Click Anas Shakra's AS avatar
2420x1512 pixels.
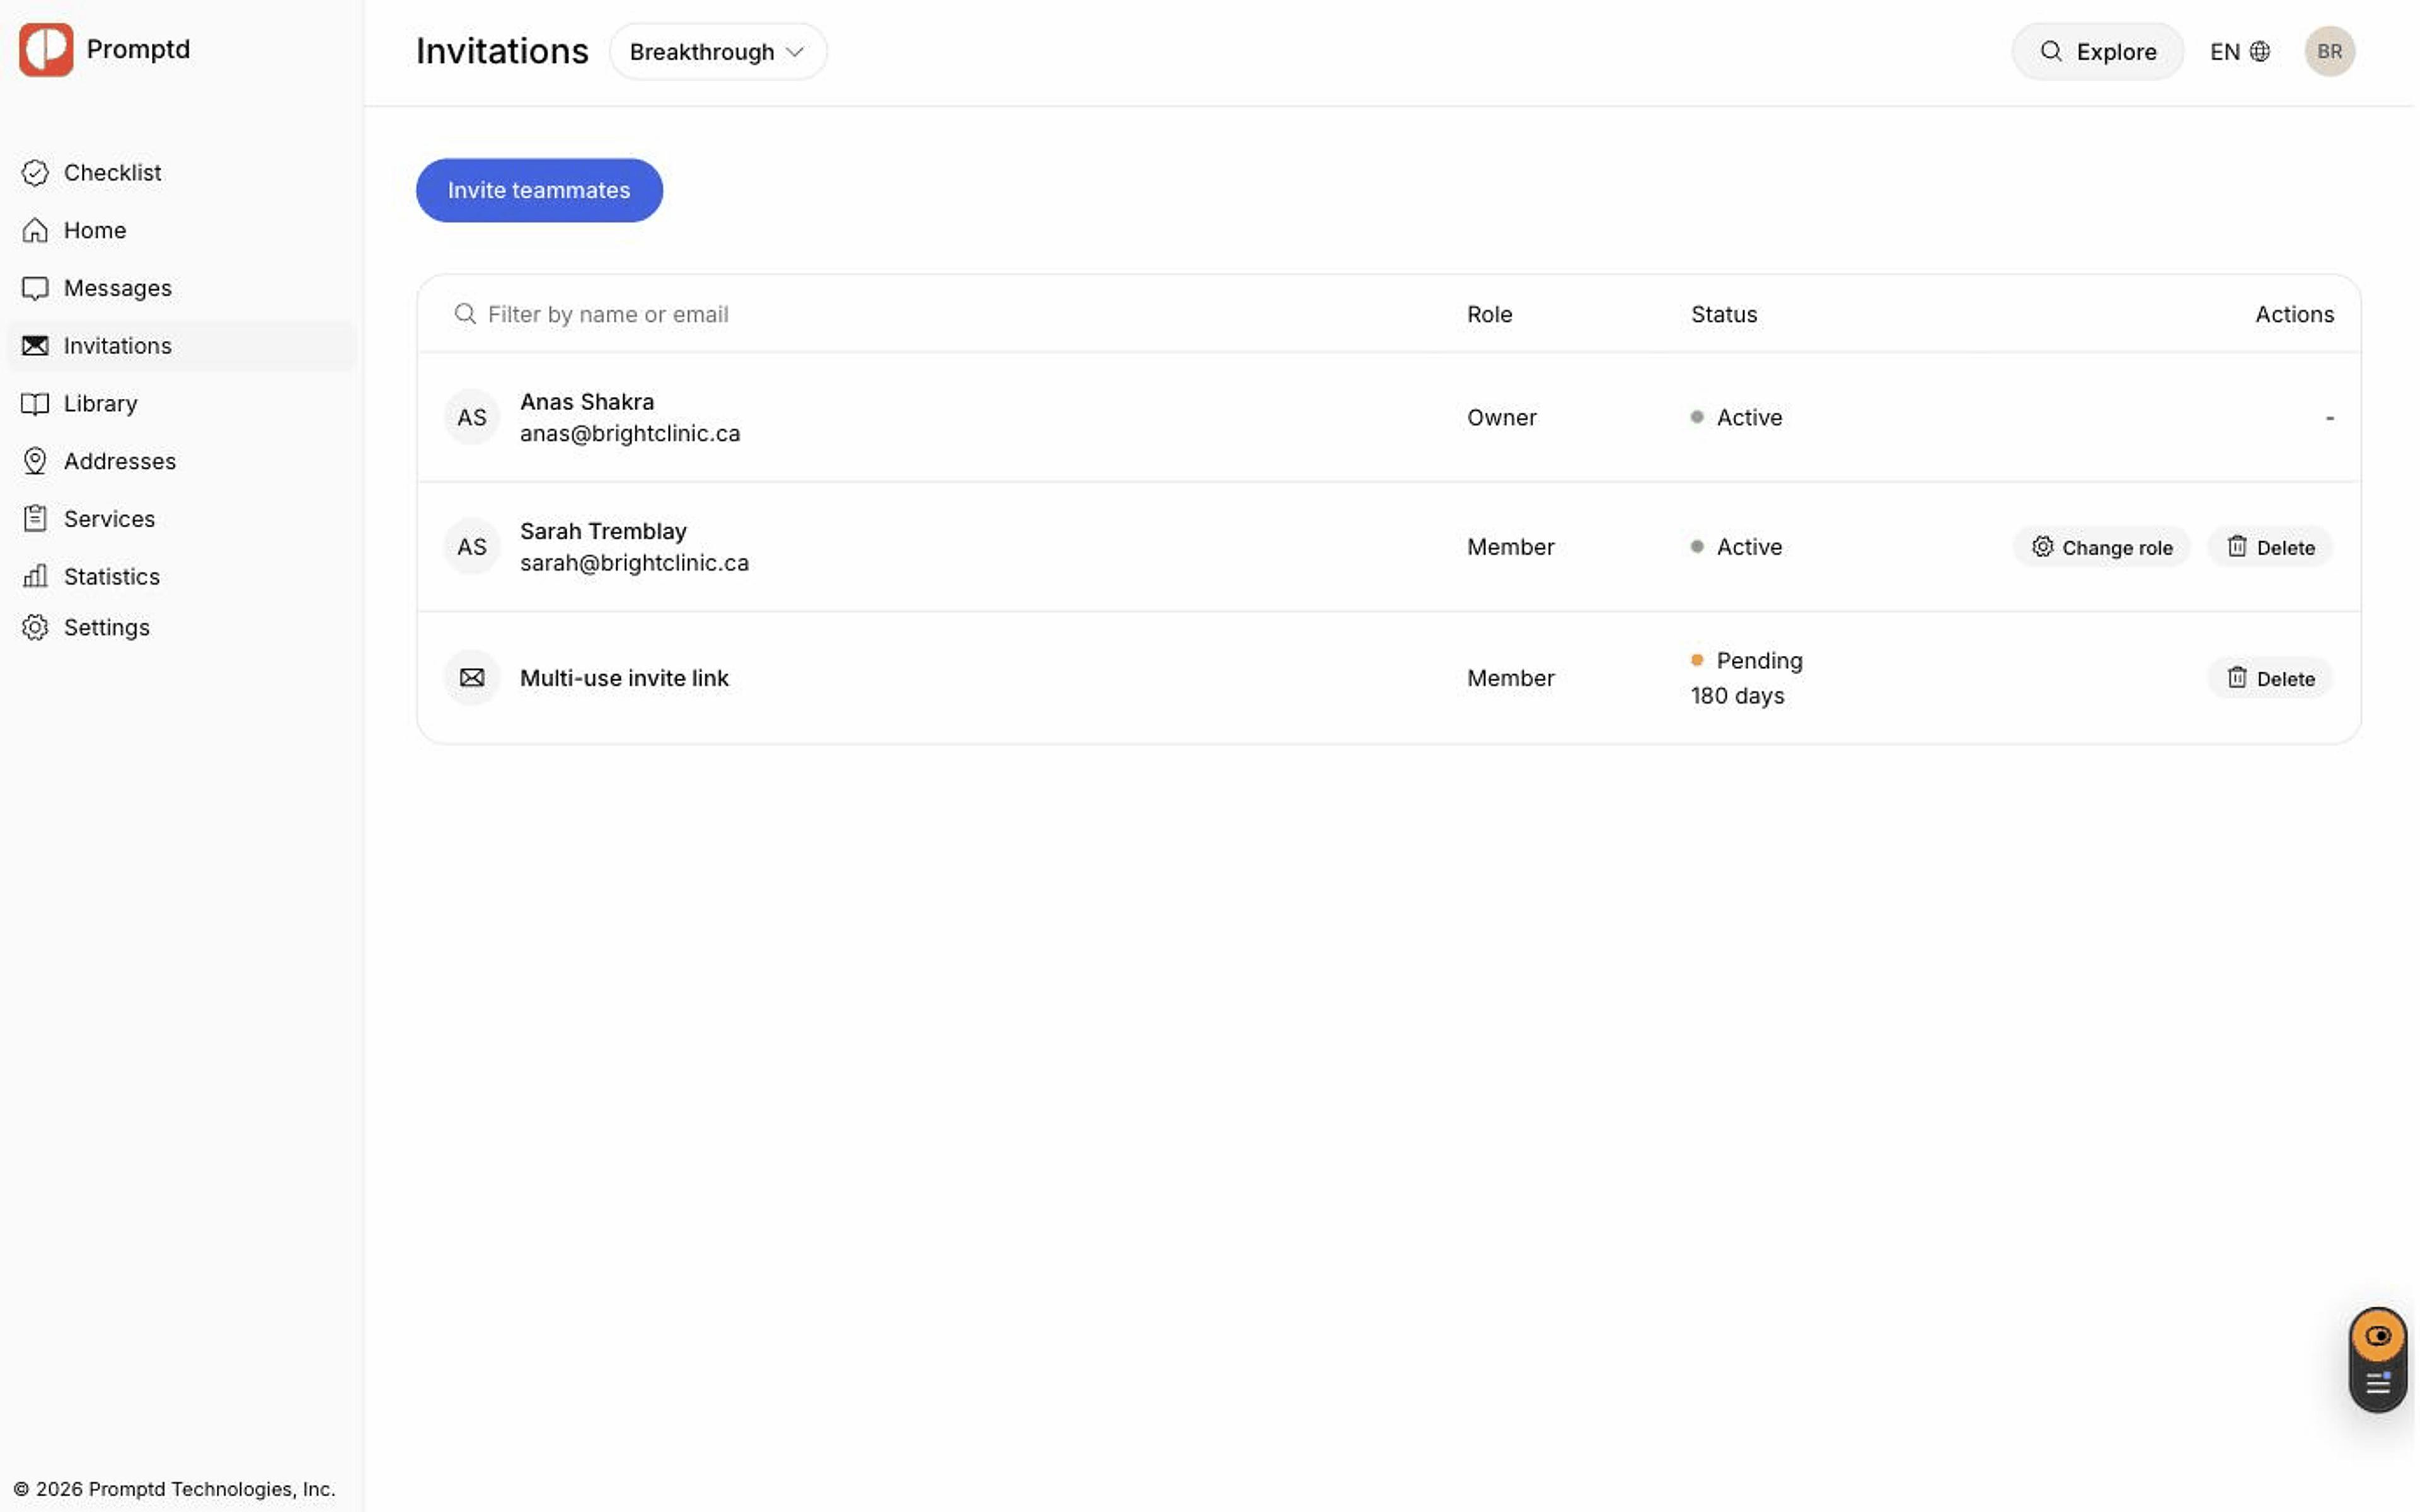click(472, 417)
